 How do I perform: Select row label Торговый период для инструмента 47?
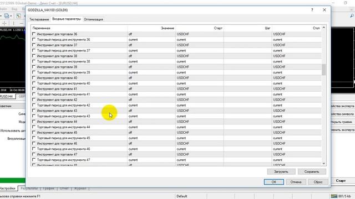pos(63,160)
